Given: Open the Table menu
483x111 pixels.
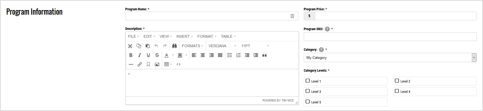Looking at the screenshot, I should coord(228,36).
